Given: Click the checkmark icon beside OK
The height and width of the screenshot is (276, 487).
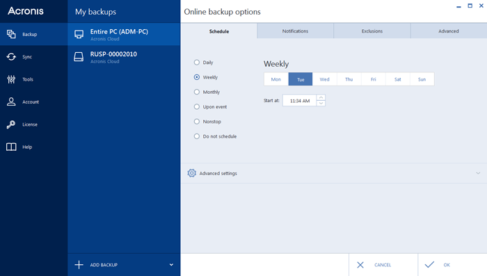Looking at the screenshot, I should pyautogui.click(x=429, y=264).
